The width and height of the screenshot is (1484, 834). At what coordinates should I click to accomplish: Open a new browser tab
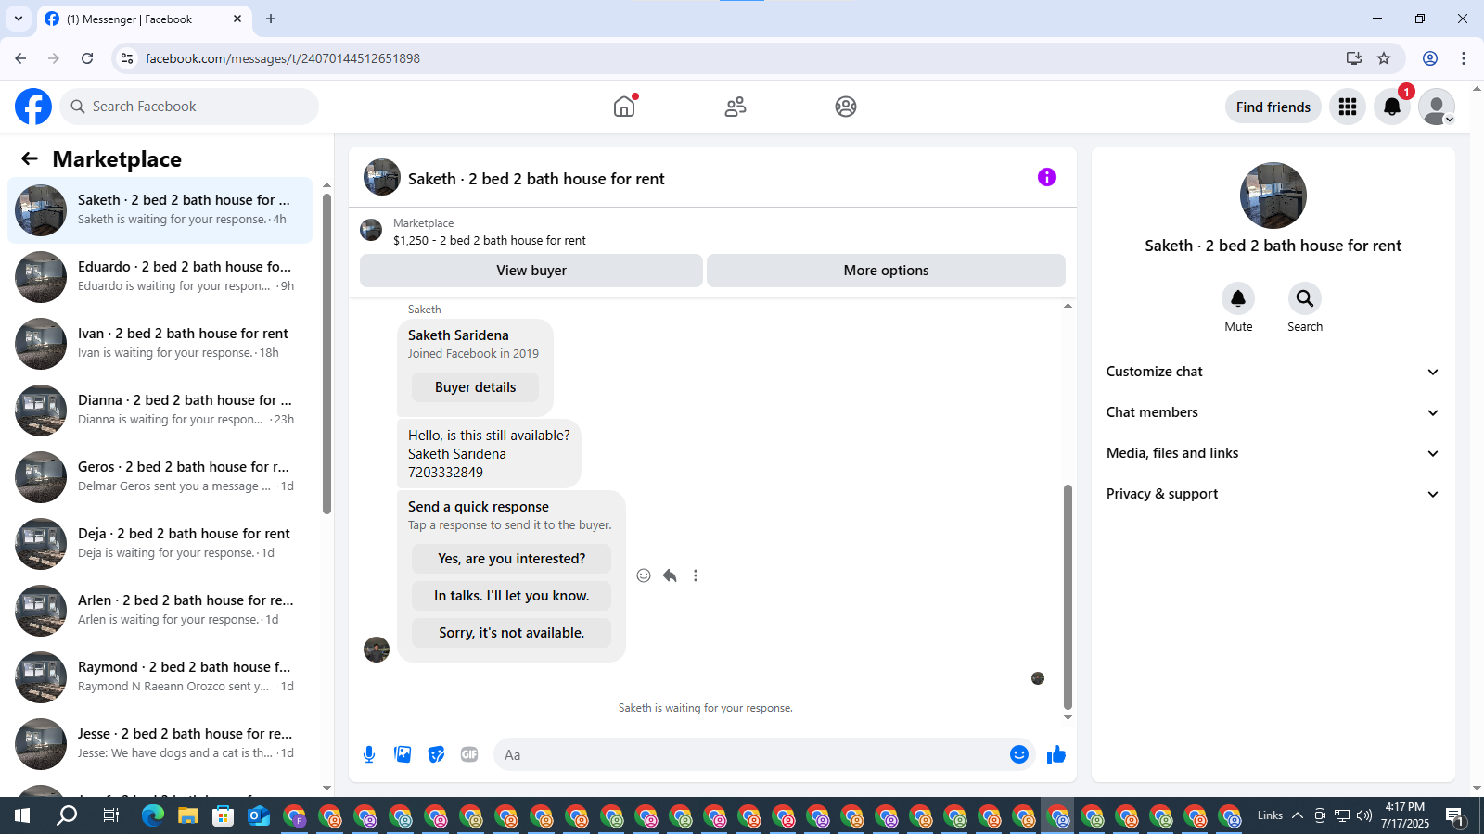click(271, 19)
